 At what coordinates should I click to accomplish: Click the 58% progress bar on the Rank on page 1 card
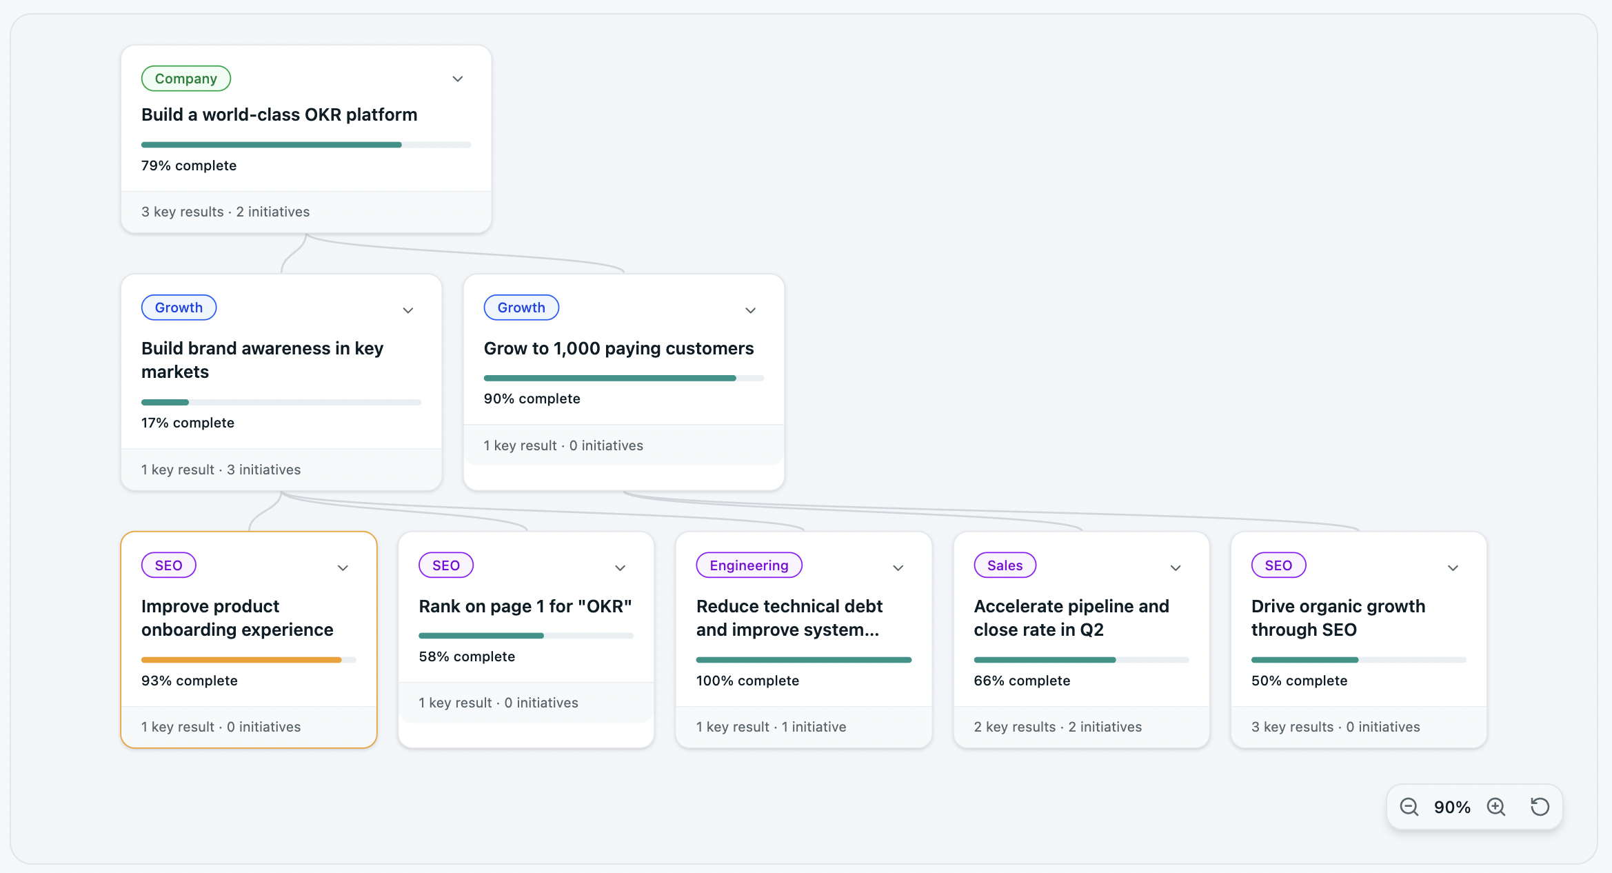526,636
